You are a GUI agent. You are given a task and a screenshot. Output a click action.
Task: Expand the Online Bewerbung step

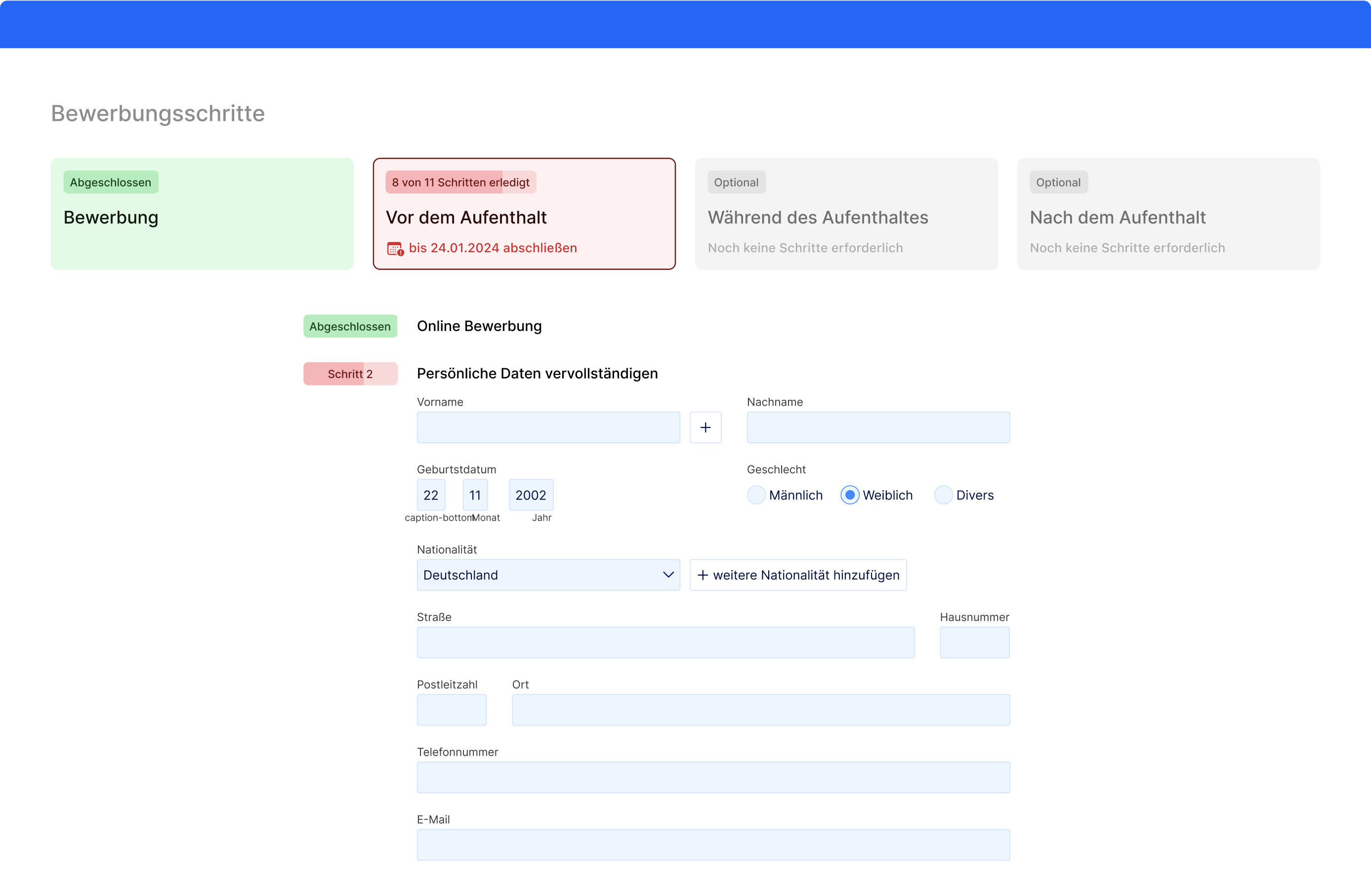[x=479, y=326]
